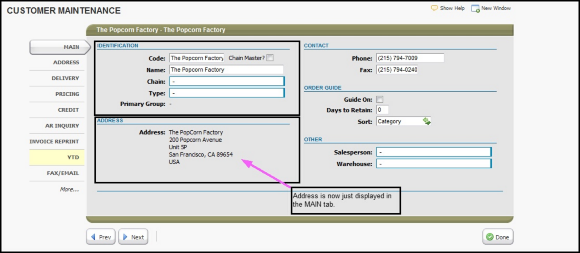Tick the Chain Master checkbox
Viewport: 580px width, 253px height.
tap(270, 58)
